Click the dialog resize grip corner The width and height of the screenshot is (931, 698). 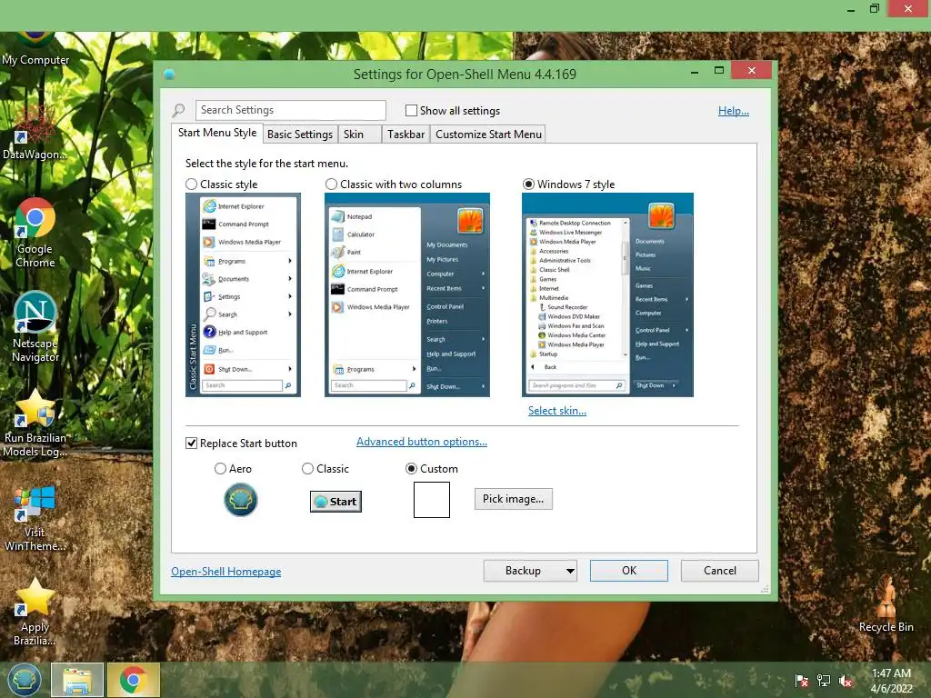click(765, 589)
